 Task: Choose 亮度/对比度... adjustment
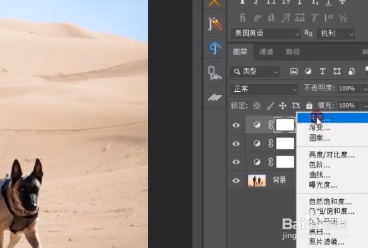pyautogui.click(x=333, y=155)
